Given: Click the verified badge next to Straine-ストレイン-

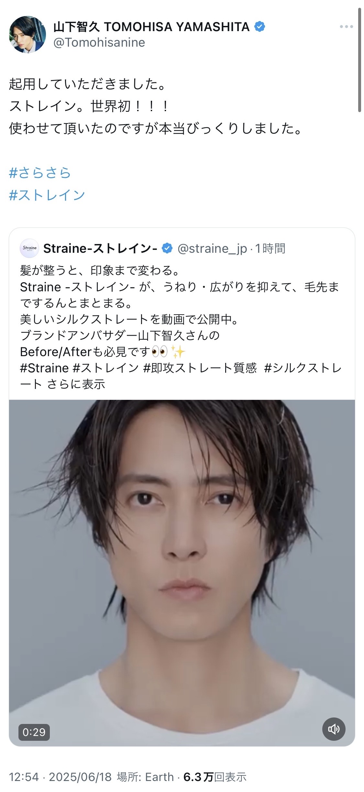Looking at the screenshot, I should coord(167,248).
